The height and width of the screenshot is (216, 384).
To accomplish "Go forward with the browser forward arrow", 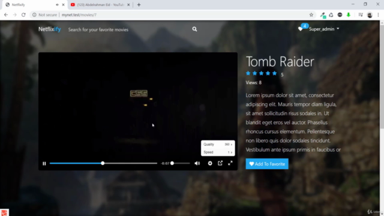I will pos(14,15).
